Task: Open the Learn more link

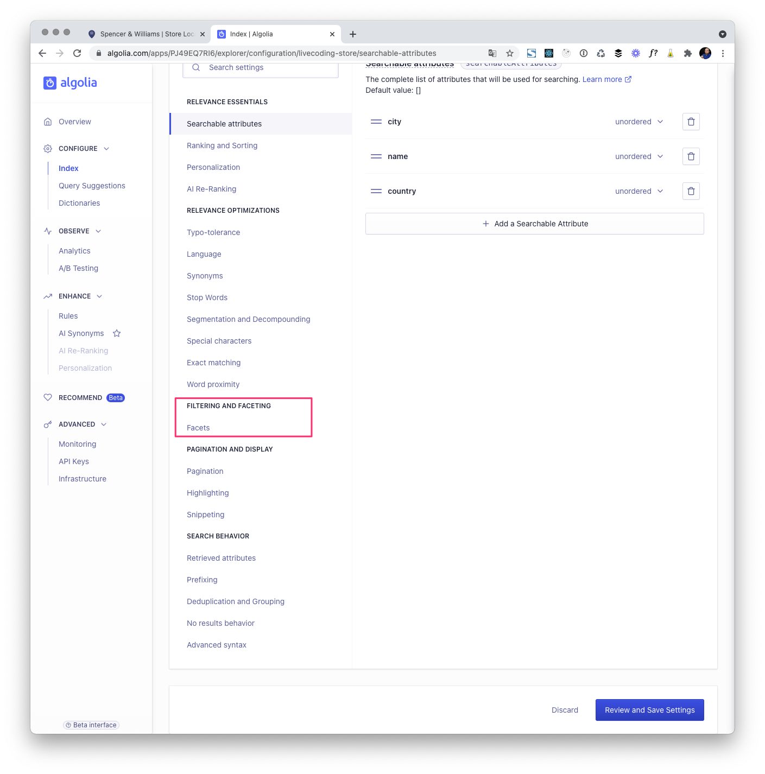Action: tap(607, 79)
